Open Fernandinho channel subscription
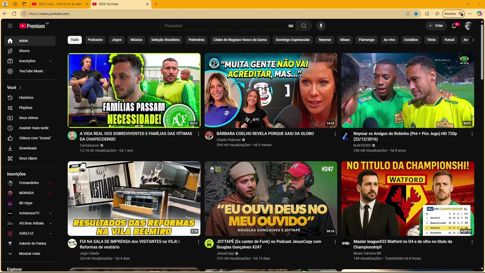 tap(30, 183)
